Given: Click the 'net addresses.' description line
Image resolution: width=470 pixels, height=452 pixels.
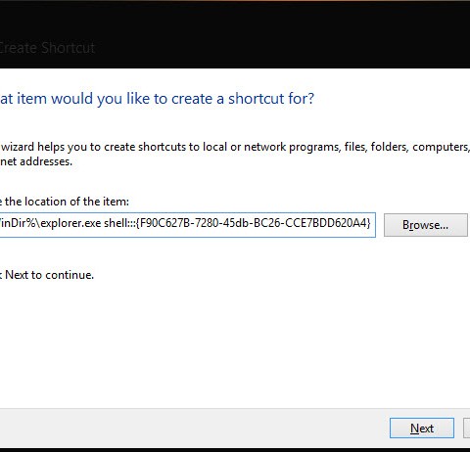Looking at the screenshot, I should tap(36, 161).
